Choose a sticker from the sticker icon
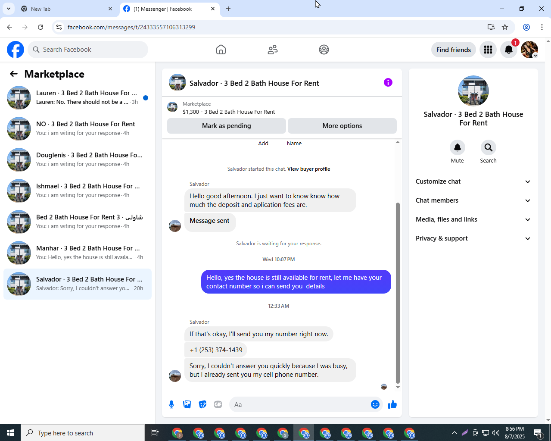 click(x=202, y=404)
